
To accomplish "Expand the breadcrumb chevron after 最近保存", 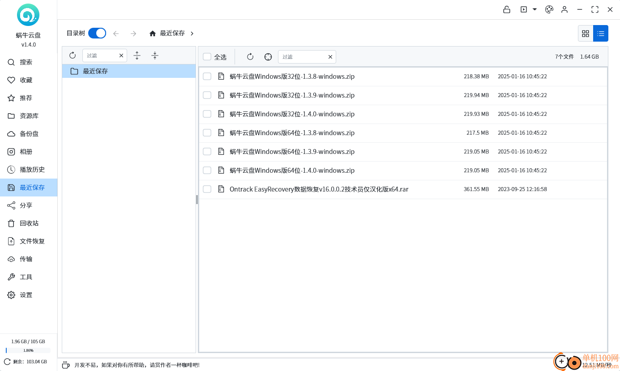I will pos(192,34).
